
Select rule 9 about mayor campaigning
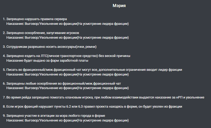coord(54,116)
